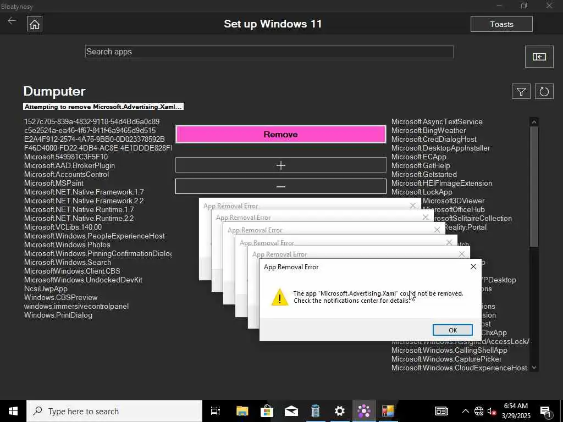The height and width of the screenshot is (422, 563).
Task: Show hidden tray icons chevron
Action: point(465,411)
